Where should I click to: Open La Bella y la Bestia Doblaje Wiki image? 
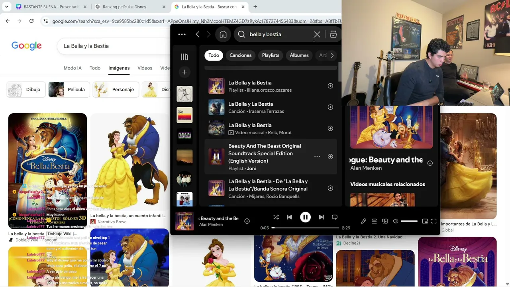(x=47, y=171)
